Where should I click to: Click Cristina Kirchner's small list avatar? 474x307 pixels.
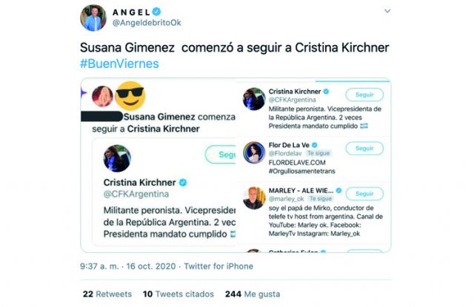coord(255,98)
